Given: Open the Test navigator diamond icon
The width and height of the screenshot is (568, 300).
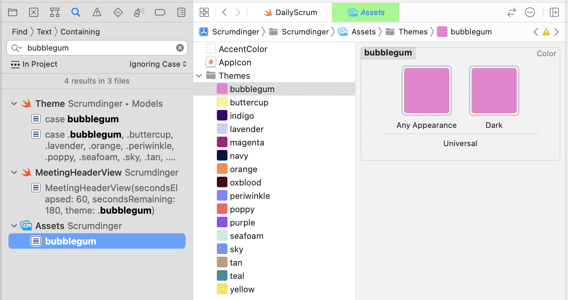Looking at the screenshot, I should [118, 13].
